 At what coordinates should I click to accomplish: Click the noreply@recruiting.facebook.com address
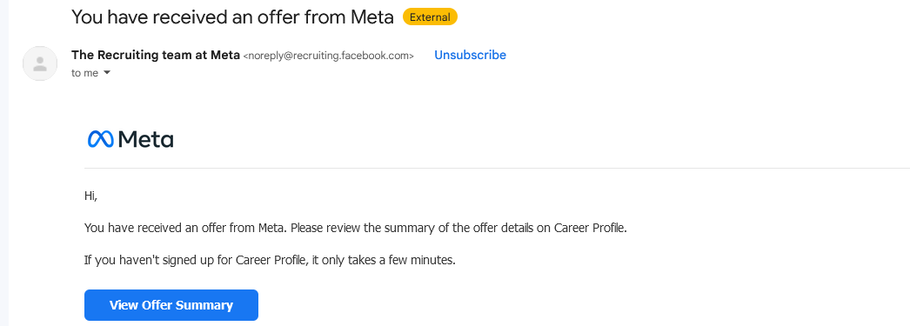pos(329,56)
